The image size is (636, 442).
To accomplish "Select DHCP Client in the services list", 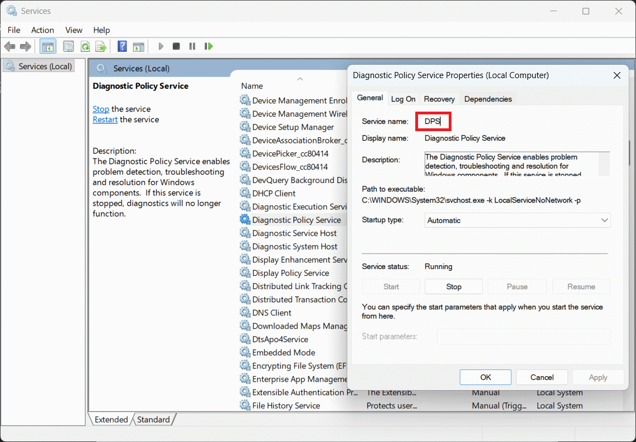I will click(x=274, y=194).
